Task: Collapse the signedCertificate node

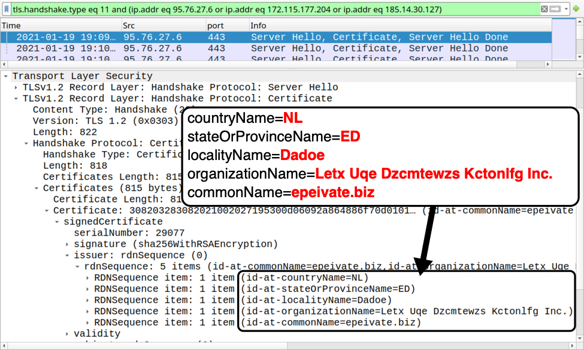Action: 58,222
